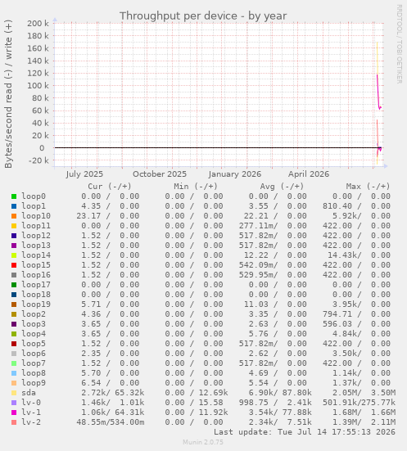Click the violet lv-0 legend swatch
Viewport: 407px width, 451px height.
[14, 403]
